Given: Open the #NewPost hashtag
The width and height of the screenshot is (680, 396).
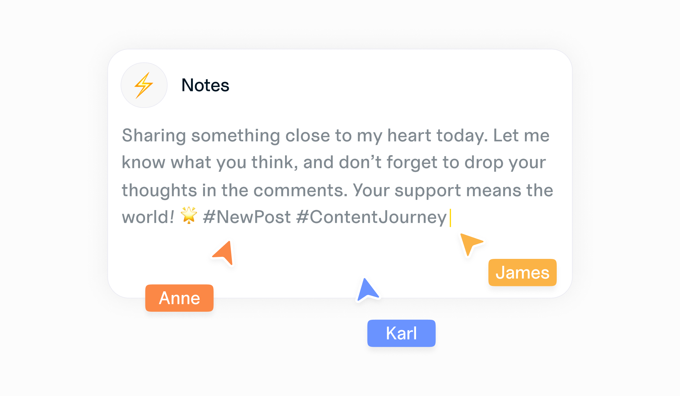Looking at the screenshot, I should click(247, 217).
